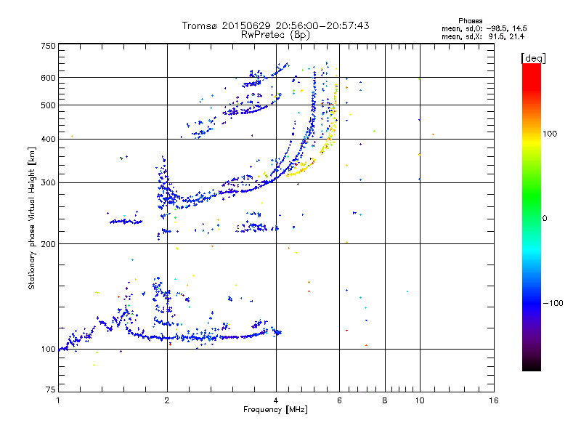Click the 'Frequency [MHz]' x-axis title
Image resolution: width=581 pixels, height=436 pixels.
(x=275, y=410)
